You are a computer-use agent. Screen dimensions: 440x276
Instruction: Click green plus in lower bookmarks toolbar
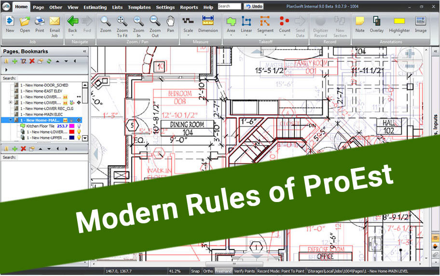tap(14, 149)
